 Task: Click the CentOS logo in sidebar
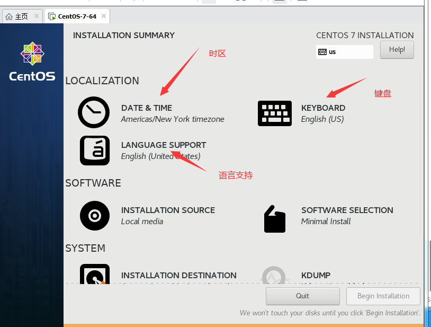[32, 62]
